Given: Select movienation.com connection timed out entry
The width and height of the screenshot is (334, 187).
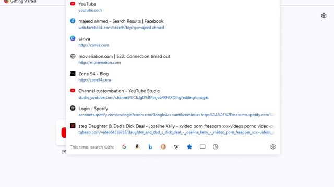Looking at the screenshot, I should point(124,57).
